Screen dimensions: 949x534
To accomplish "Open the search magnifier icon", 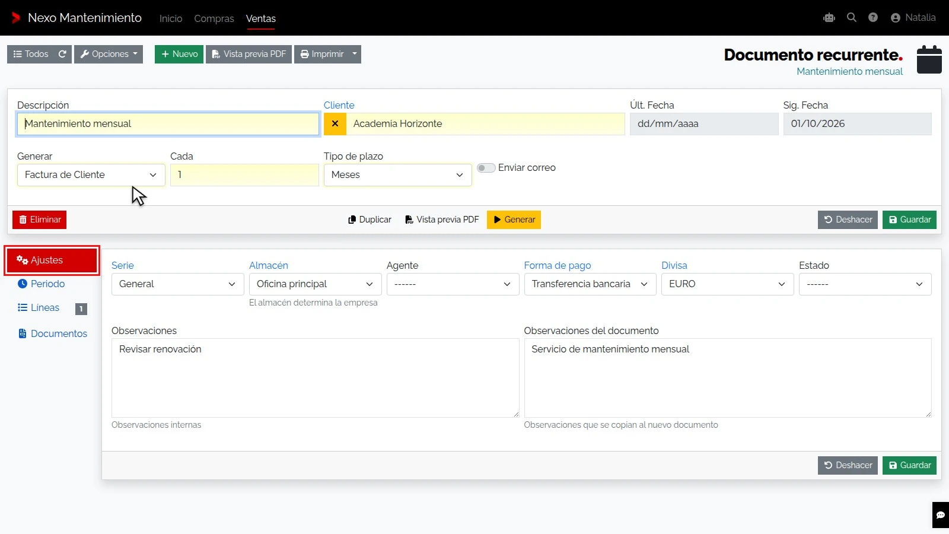I will pyautogui.click(x=852, y=18).
